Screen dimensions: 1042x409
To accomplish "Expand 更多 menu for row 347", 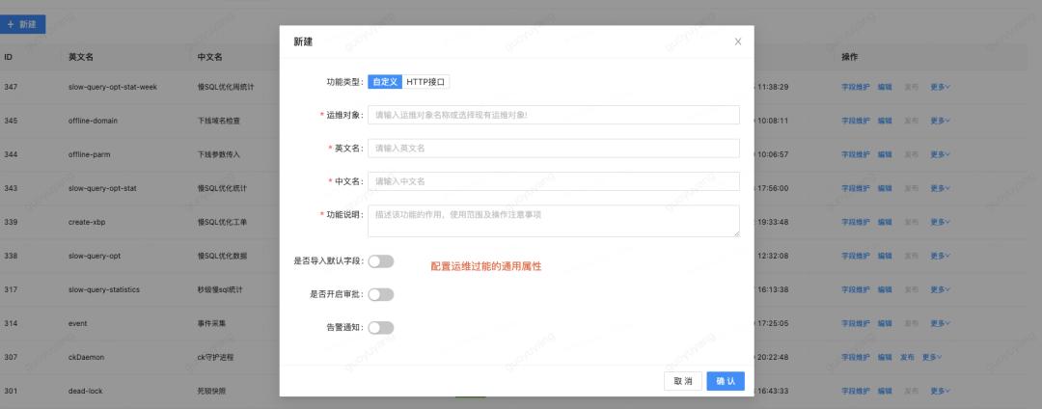I will (941, 86).
